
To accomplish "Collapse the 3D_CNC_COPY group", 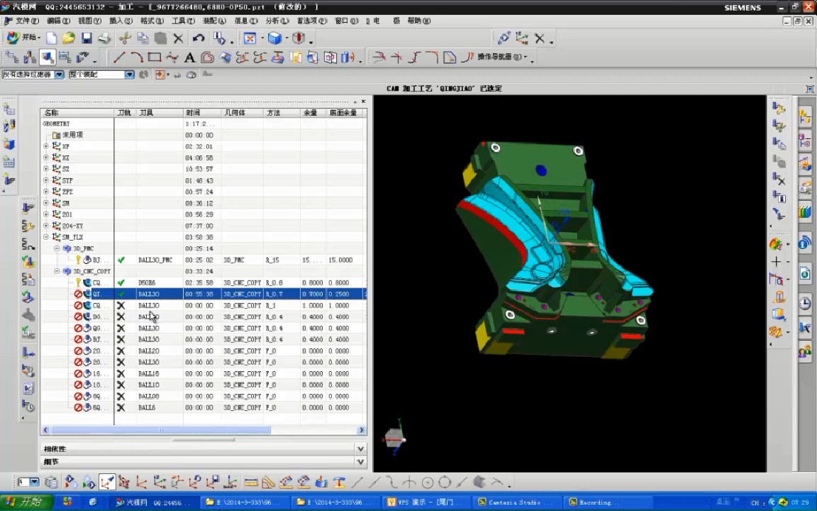I will point(57,271).
